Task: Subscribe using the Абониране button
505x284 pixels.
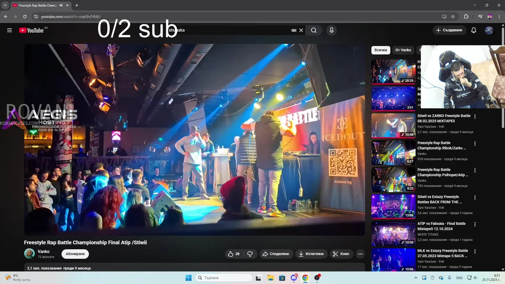Action: 75,254
